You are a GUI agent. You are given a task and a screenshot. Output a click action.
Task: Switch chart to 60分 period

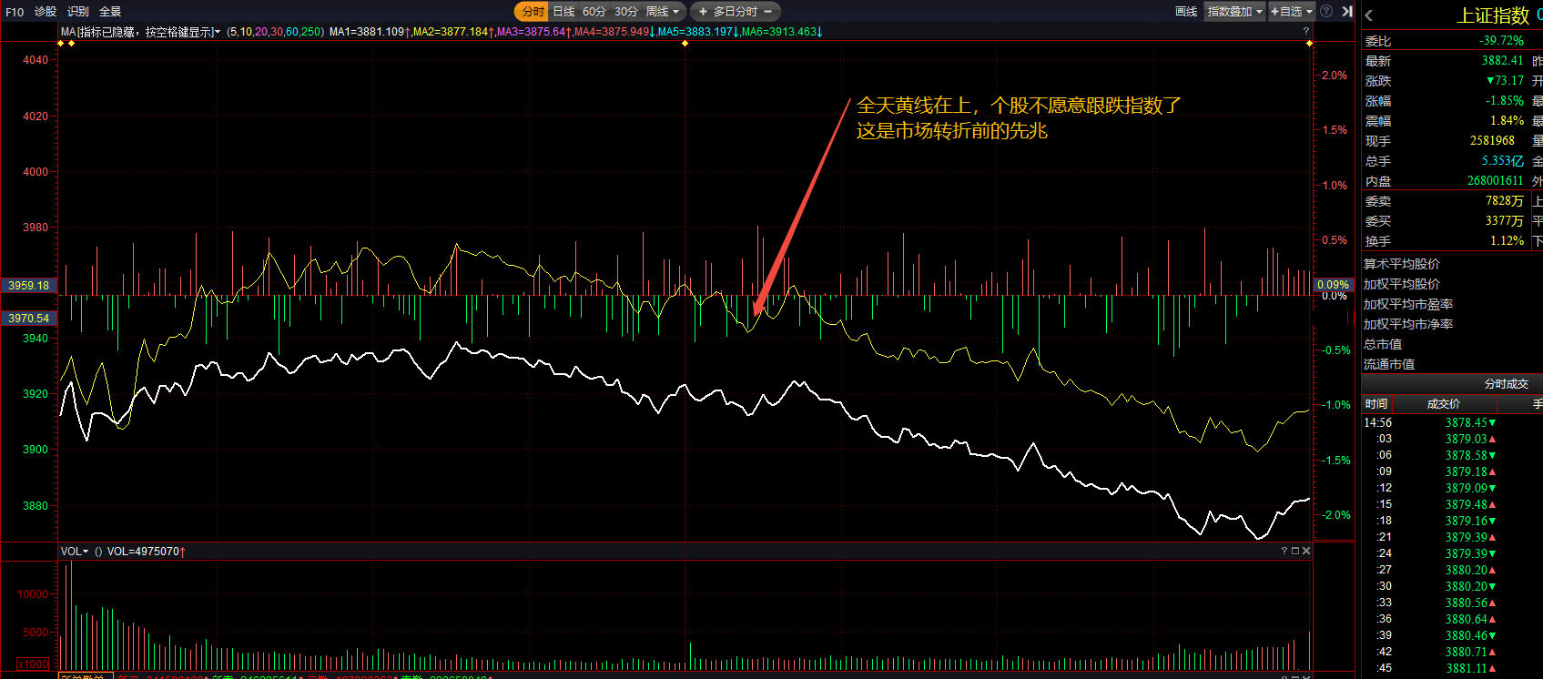594,12
